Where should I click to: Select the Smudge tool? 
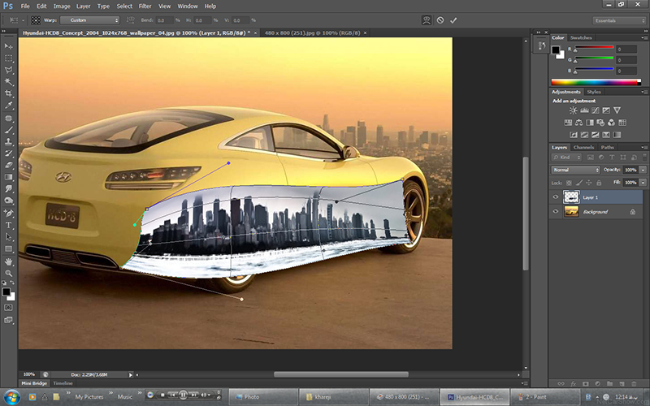(8, 188)
